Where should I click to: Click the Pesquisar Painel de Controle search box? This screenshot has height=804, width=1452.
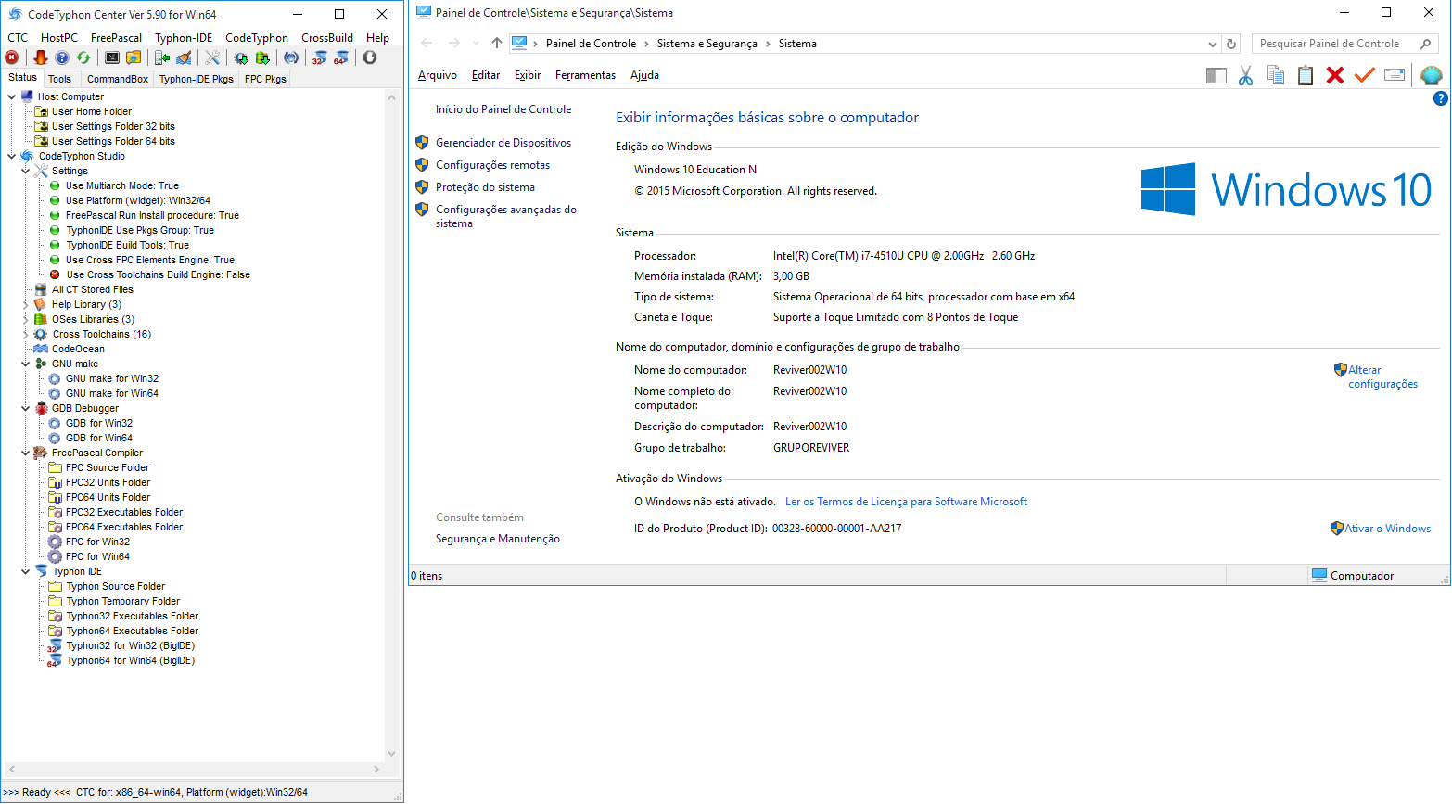[1344, 44]
